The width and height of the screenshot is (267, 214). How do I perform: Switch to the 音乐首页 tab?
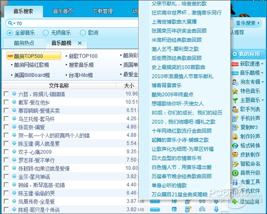coord(63,11)
